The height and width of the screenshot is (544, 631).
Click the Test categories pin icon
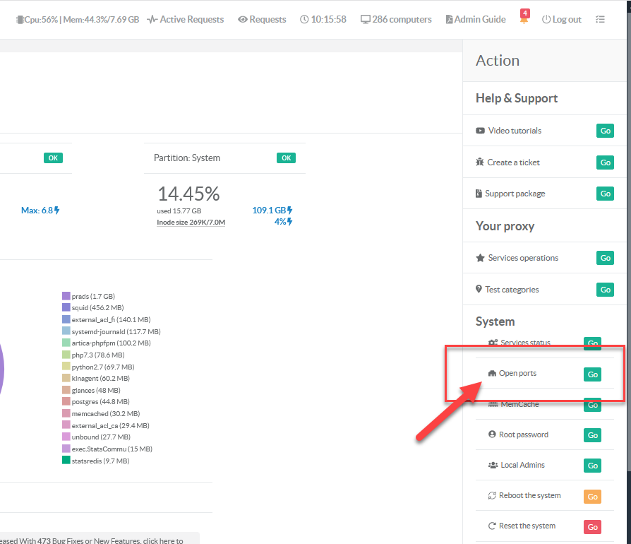coord(479,290)
